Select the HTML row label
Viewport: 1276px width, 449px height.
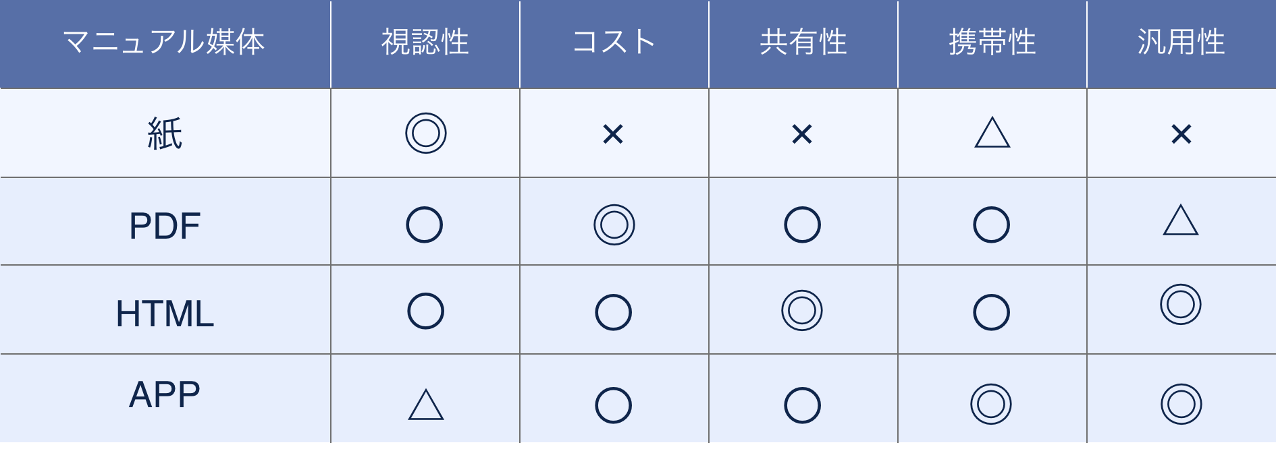tap(165, 314)
